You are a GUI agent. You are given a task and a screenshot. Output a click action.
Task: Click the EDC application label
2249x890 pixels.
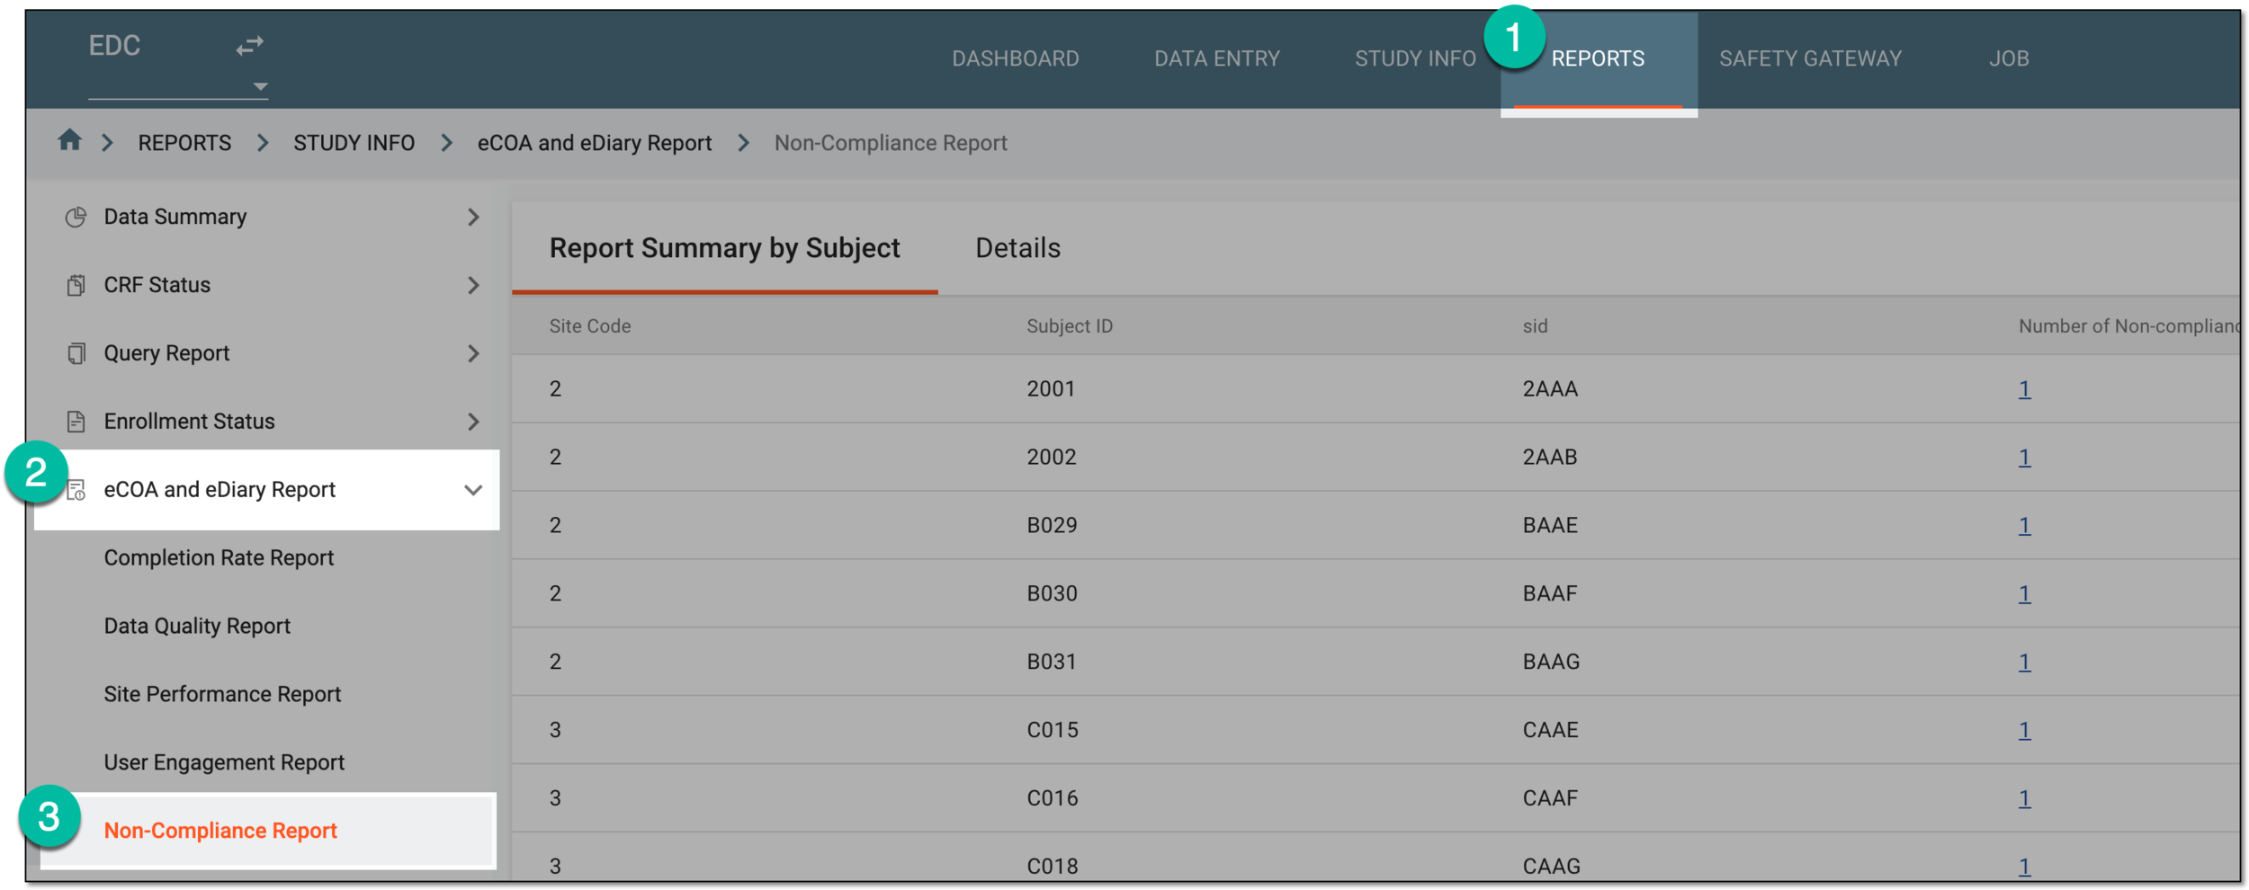114,46
